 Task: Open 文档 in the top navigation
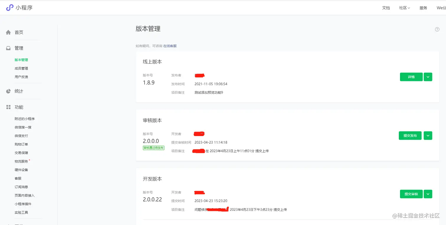point(386,8)
